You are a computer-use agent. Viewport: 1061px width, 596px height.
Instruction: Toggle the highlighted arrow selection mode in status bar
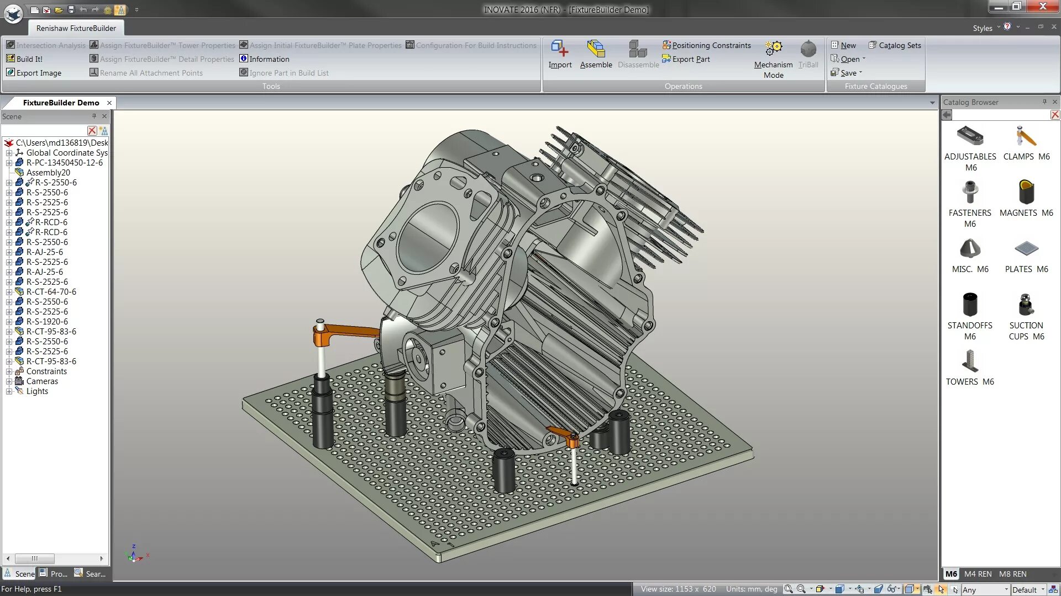point(941,589)
